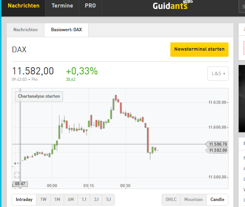
Task: Click the plus icon in the chart corner
Action: pos(17,175)
